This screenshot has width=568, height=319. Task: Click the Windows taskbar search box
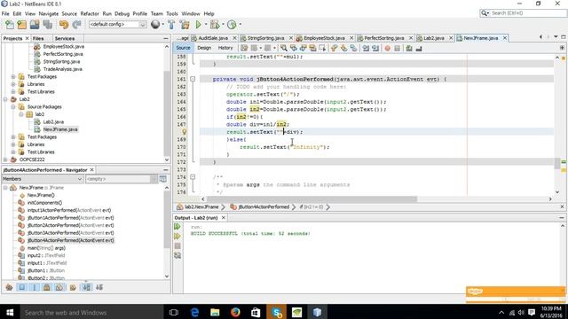(x=91, y=312)
